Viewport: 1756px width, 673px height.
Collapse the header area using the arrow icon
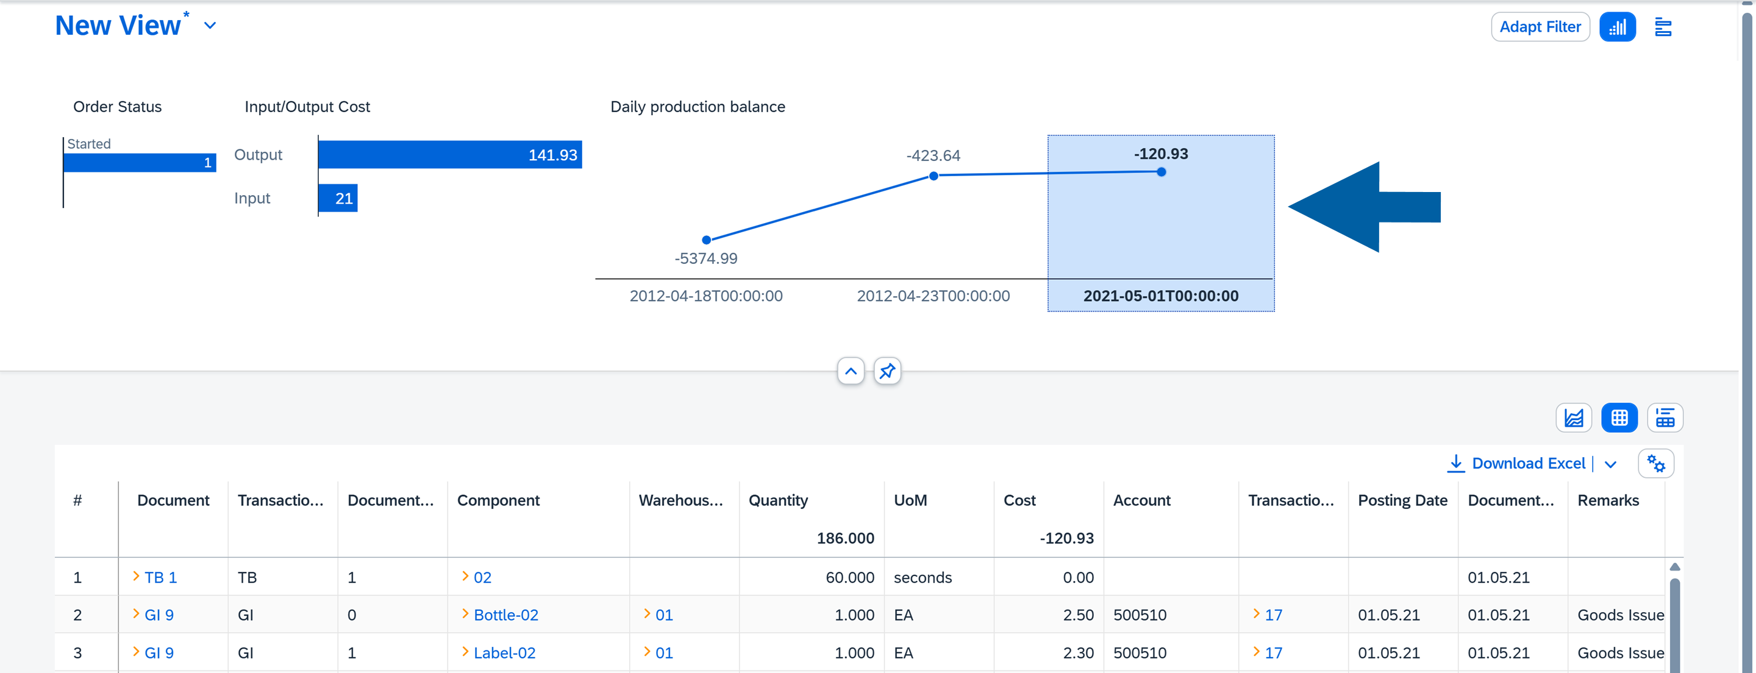(851, 372)
